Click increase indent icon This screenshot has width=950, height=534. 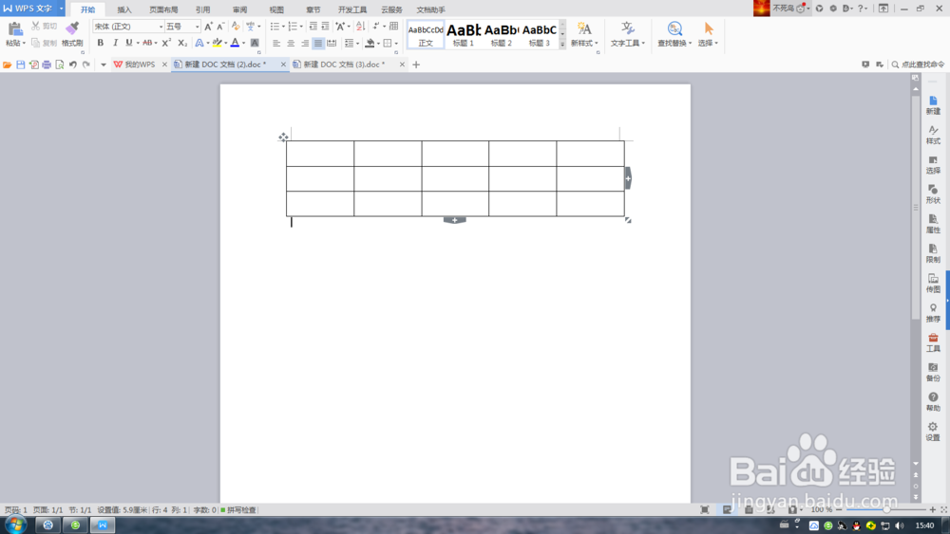click(325, 27)
